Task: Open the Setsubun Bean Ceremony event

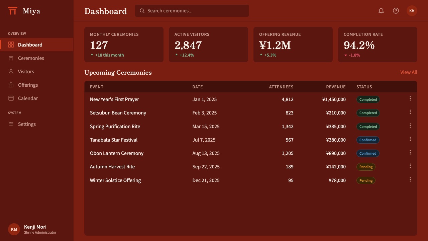Action: 118,113
